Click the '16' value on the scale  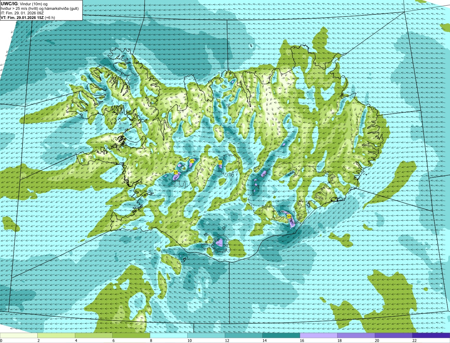coord(302,341)
